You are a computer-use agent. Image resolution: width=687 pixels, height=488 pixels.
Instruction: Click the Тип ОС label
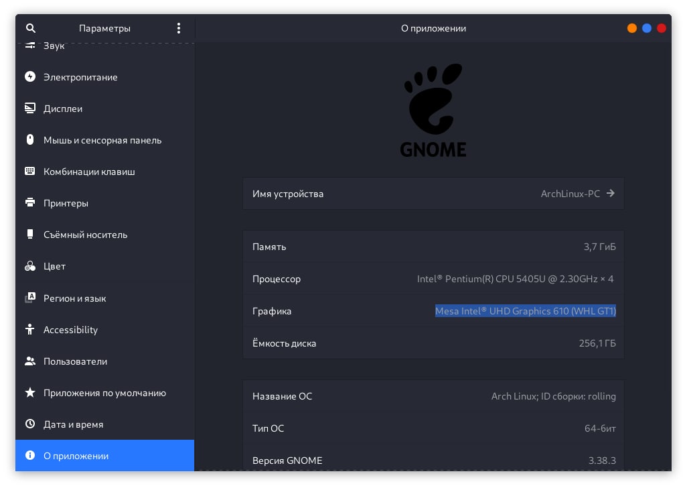pos(268,428)
